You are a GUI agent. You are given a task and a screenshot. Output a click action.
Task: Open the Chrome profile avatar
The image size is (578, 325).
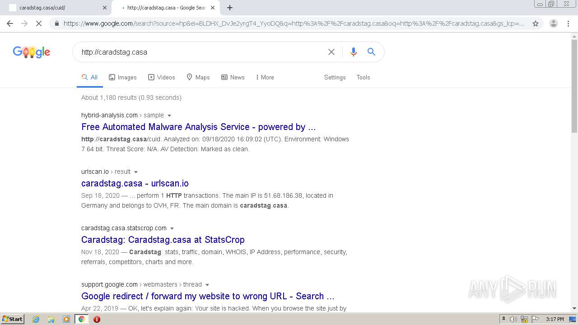554,23
